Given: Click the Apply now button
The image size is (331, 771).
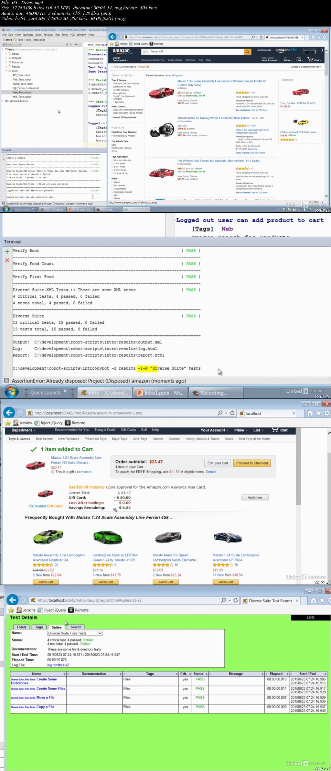Looking at the screenshot, I should tap(255, 497).
